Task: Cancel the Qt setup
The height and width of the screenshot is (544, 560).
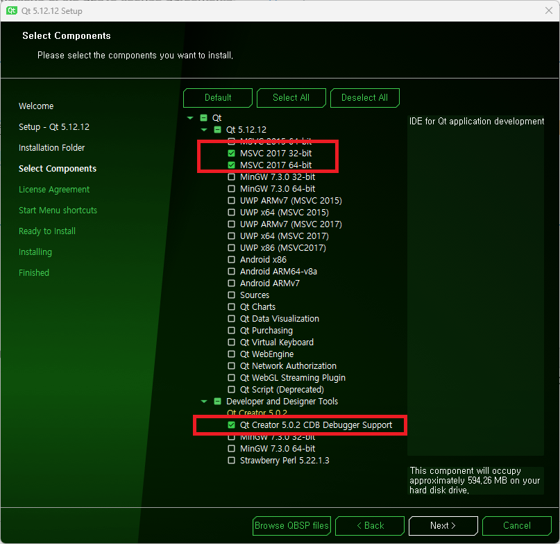Action: 517,525
